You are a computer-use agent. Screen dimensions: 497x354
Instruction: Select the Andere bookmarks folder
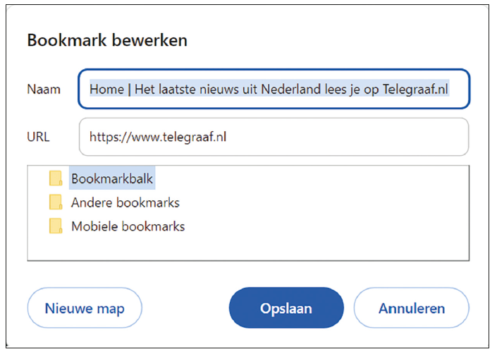click(125, 202)
